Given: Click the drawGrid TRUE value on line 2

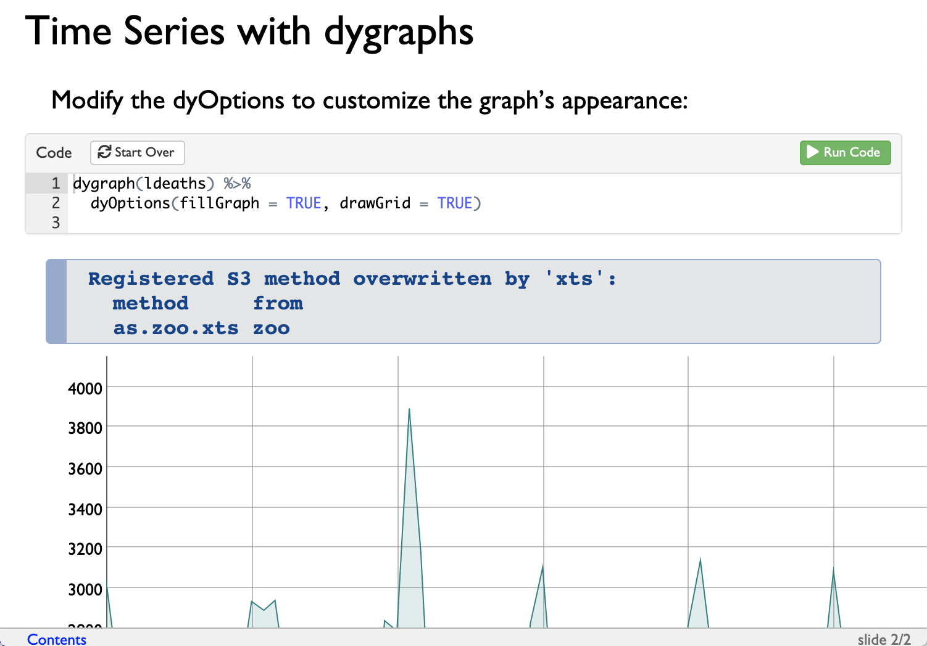Looking at the screenshot, I should [455, 203].
